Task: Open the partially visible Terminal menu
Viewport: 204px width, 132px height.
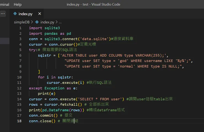Action: (4, 4)
